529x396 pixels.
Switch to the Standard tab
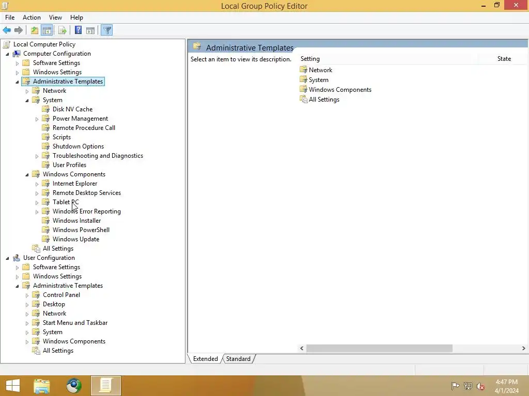coord(238,359)
